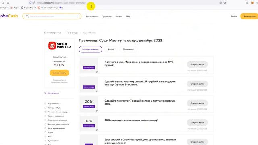258x145 pixels.
Task: Open the Электроника и техника category
Action: click(57, 120)
